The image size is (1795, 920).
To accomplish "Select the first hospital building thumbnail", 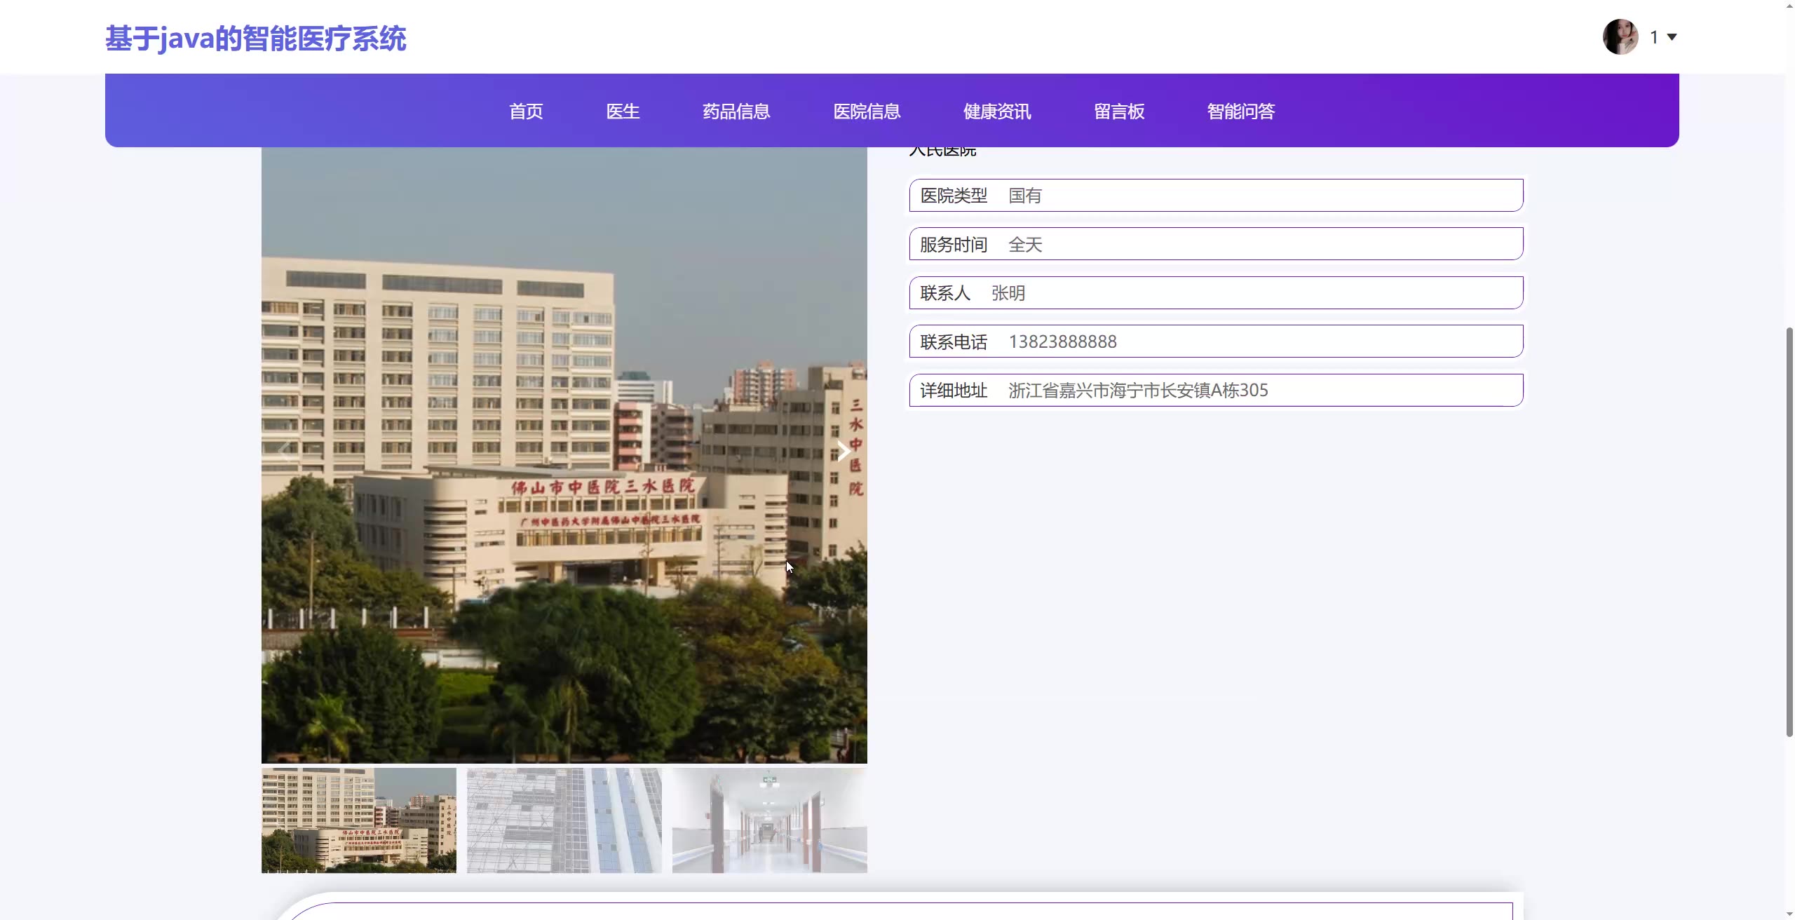I will (x=358, y=820).
